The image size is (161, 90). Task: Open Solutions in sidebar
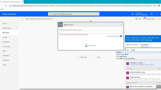point(6,60)
